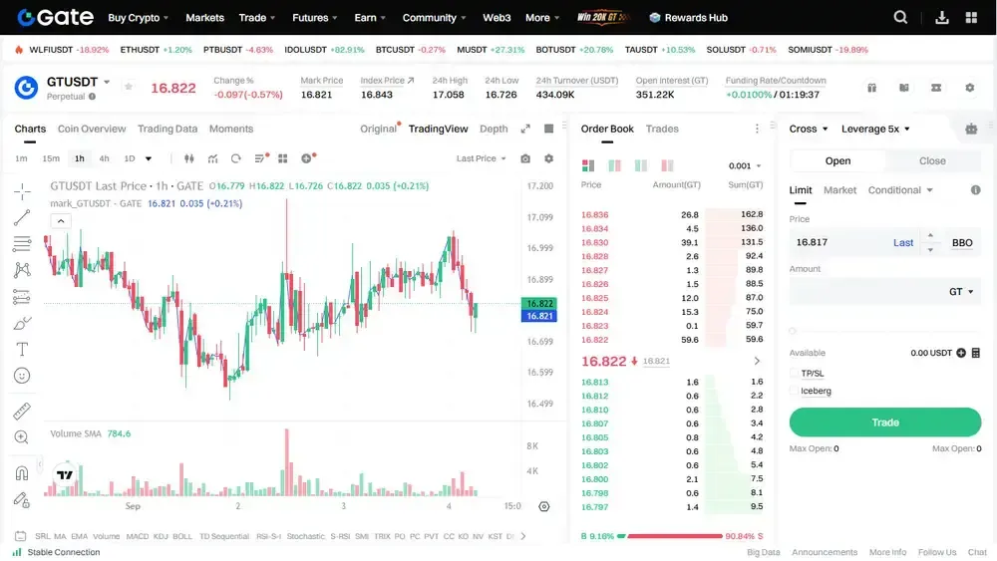Switch to the Open position toggle
Image resolution: width=997 pixels, height=561 pixels.
pyautogui.click(x=837, y=160)
